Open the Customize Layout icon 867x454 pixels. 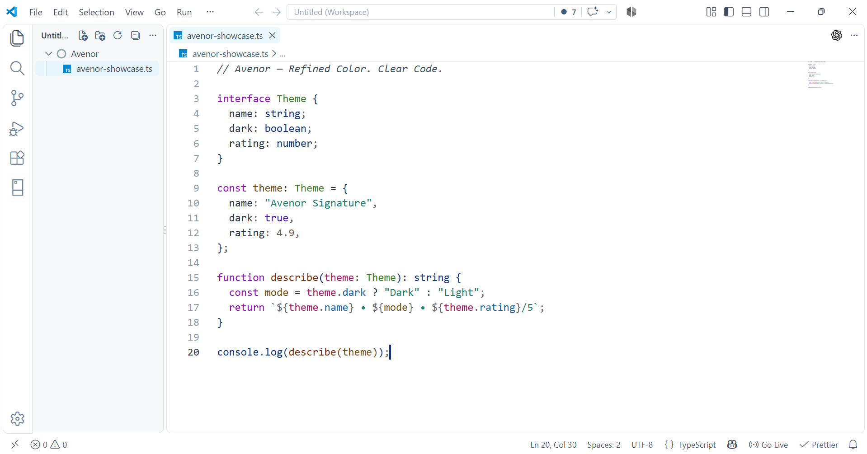(x=711, y=12)
